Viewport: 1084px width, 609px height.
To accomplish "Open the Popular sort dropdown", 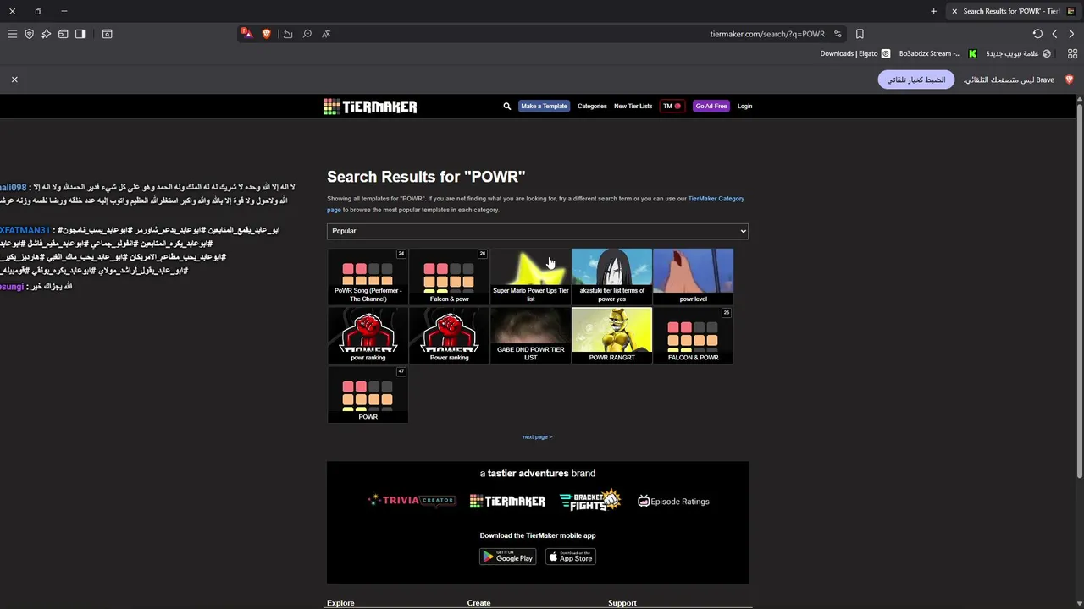I will [x=538, y=231].
